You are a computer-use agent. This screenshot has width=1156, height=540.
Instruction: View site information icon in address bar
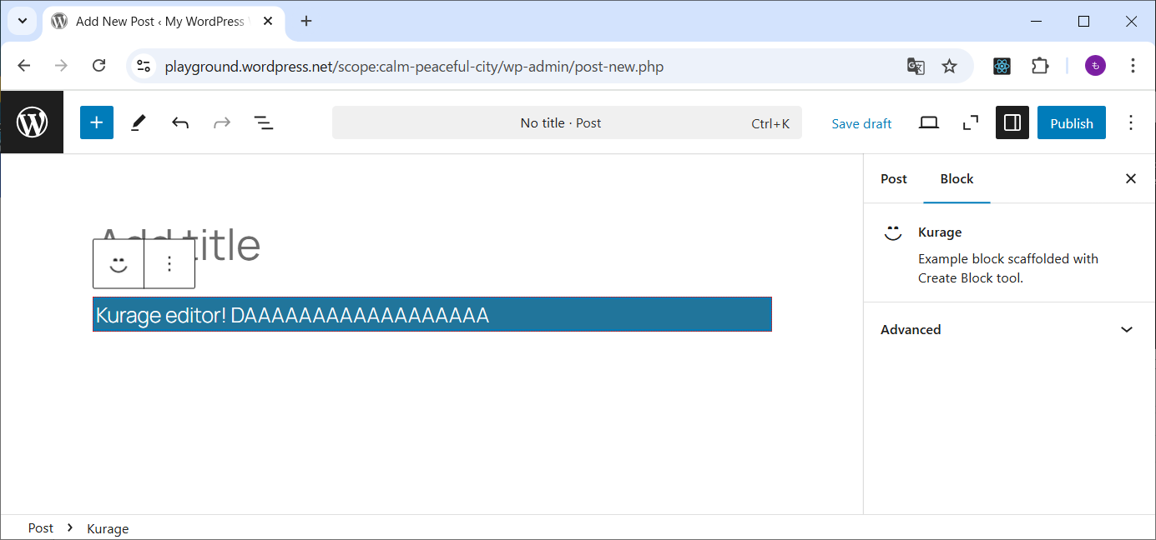144,66
